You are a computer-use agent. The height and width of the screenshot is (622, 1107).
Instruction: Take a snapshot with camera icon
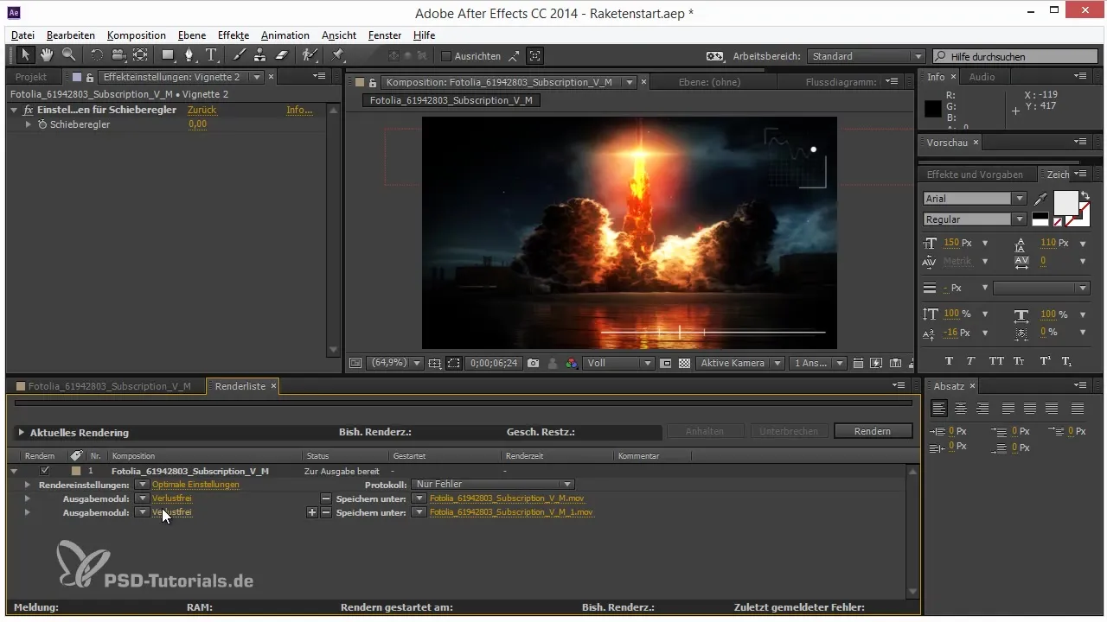534,364
